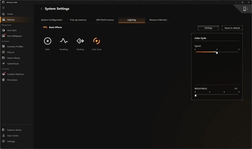Switch to the Resource Monitor tab
This screenshot has height=149, width=252.
(x=158, y=20)
